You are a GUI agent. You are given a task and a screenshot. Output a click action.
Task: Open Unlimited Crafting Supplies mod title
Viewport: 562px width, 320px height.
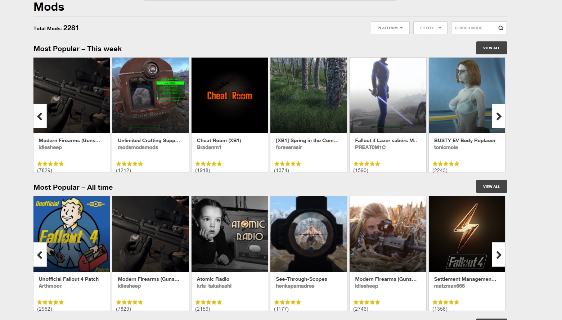(149, 140)
